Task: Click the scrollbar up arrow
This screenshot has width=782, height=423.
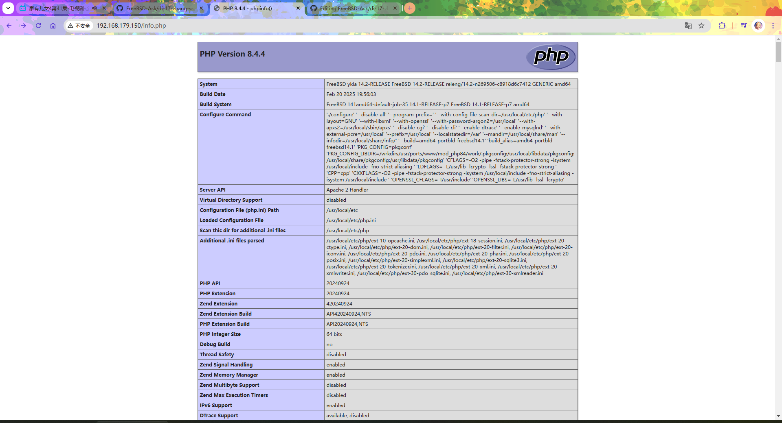Action: [x=778, y=39]
